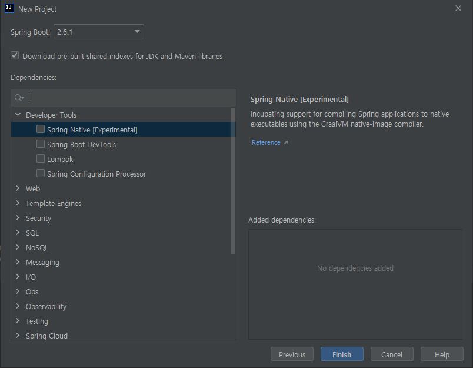Toggle download pre-built shared indexes checkbox
The height and width of the screenshot is (368, 473).
15,56
